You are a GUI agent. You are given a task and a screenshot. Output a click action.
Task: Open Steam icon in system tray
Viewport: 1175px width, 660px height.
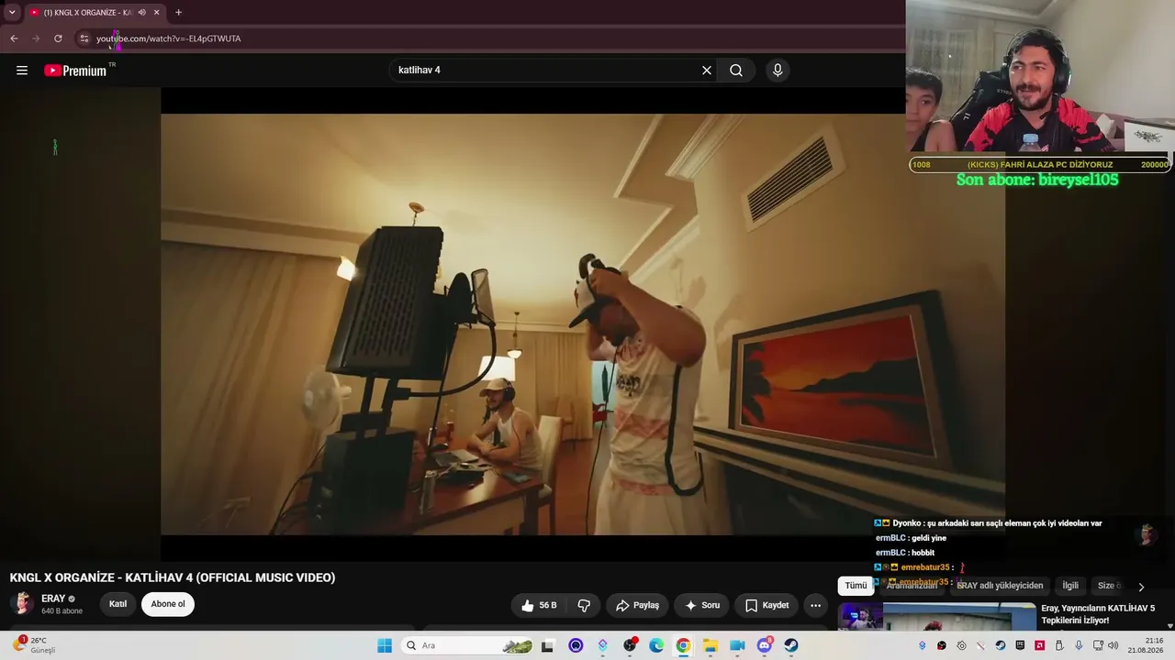point(1001,645)
